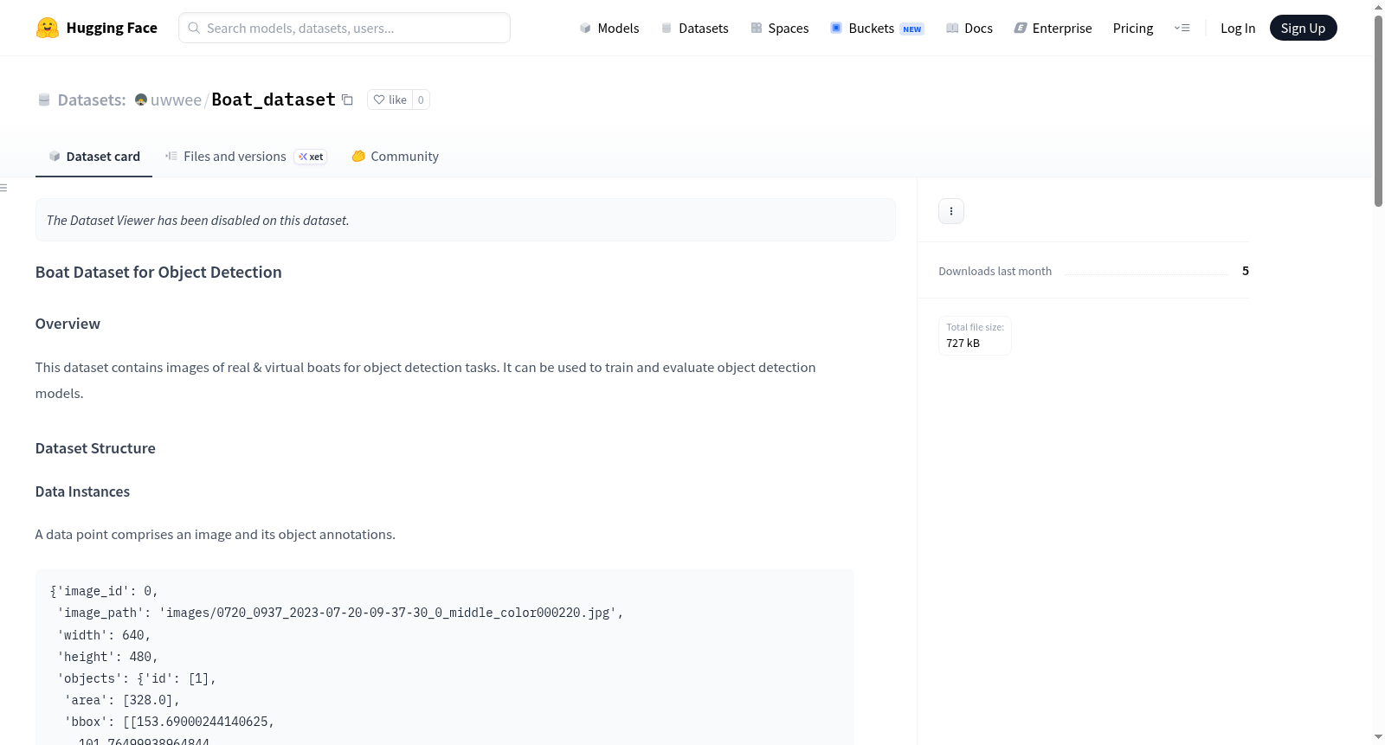Click the Community tab emoji icon
Image resolution: width=1385 pixels, height=745 pixels.
tap(358, 156)
